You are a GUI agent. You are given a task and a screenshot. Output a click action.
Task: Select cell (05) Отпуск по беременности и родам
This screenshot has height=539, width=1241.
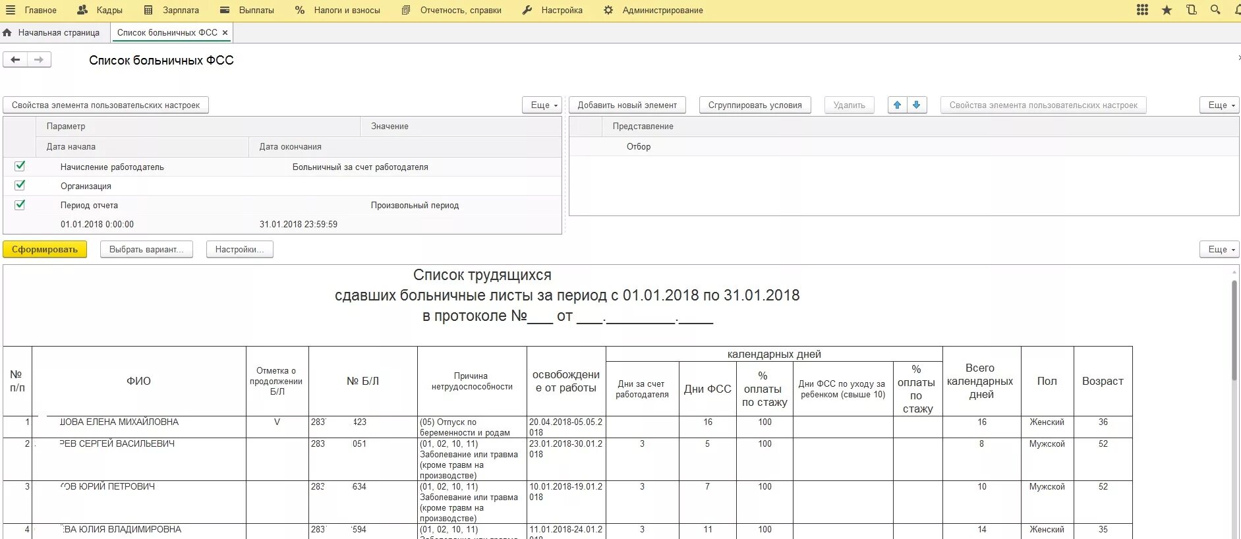pos(472,427)
